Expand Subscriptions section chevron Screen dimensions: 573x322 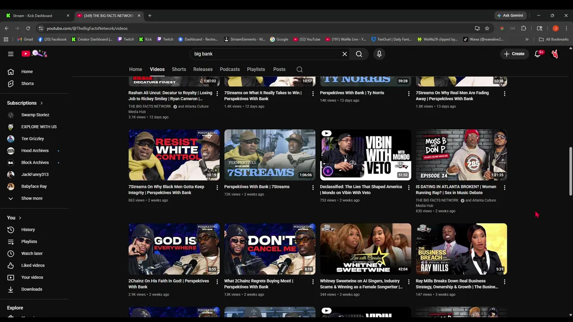(42, 103)
